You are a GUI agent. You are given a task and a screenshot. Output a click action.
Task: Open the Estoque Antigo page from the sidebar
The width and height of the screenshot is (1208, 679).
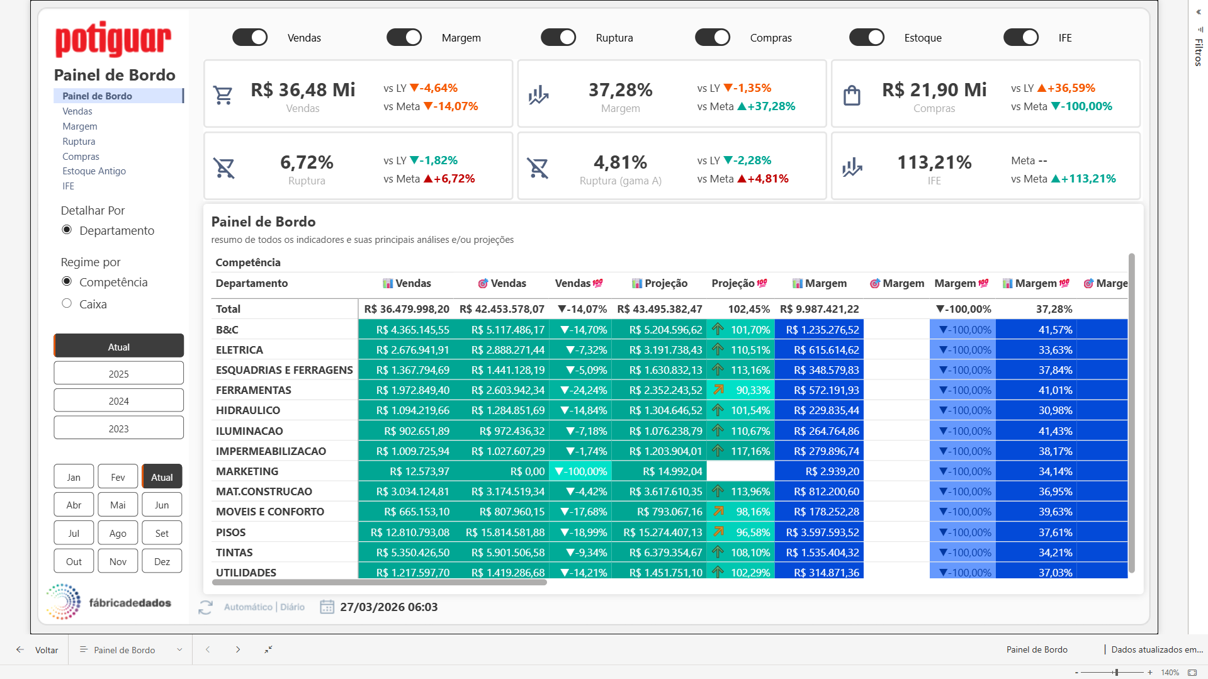94,171
